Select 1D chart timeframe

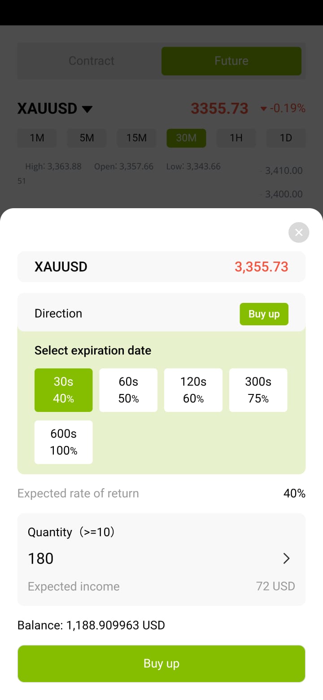tap(286, 138)
